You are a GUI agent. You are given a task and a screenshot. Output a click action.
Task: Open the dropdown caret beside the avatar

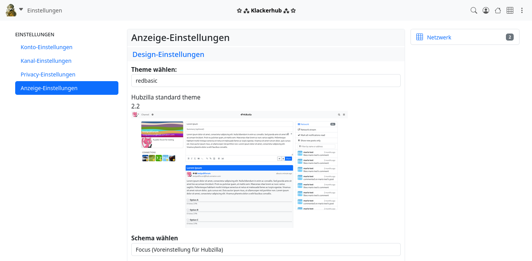21,9
